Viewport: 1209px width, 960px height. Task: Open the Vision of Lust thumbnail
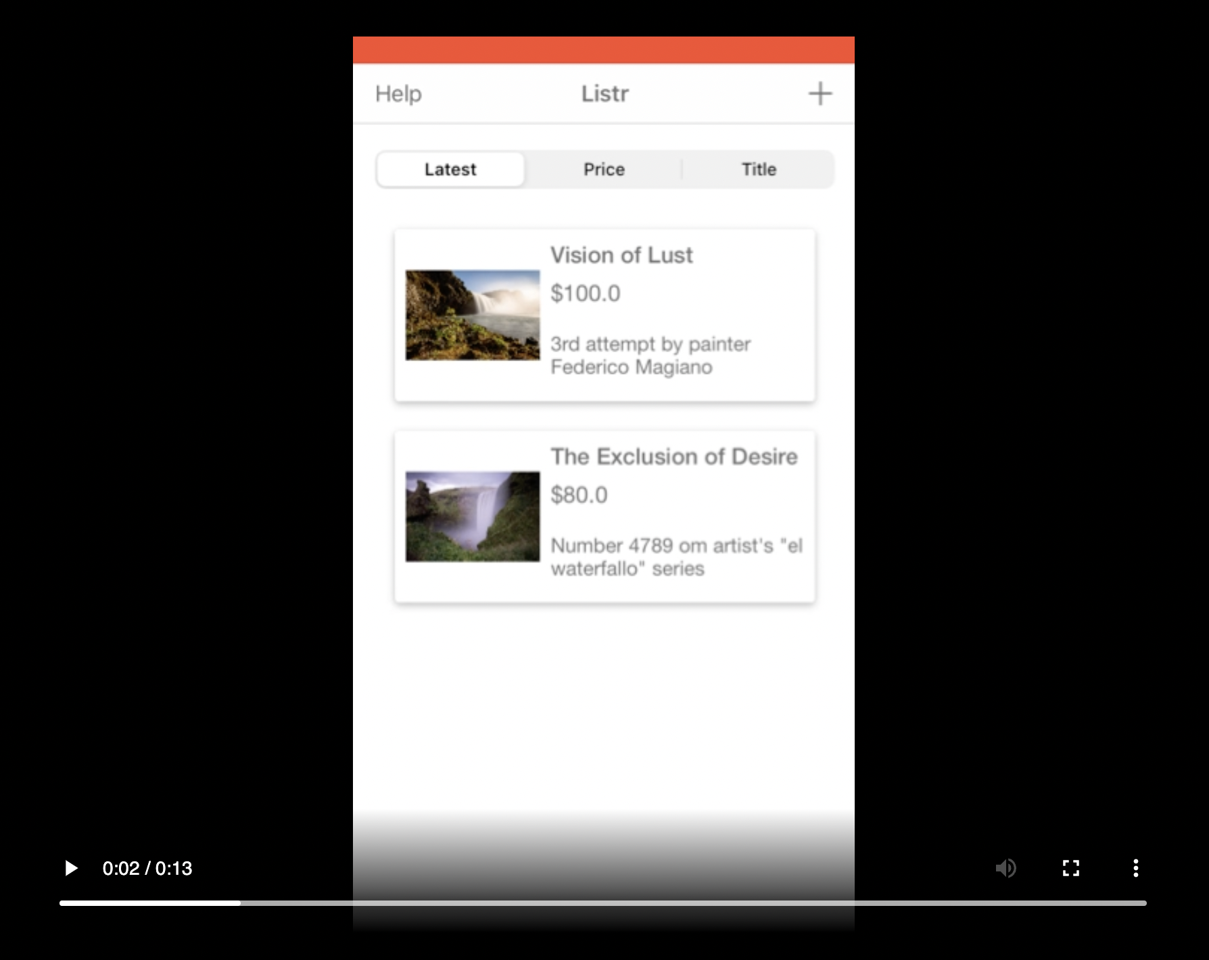(x=473, y=315)
